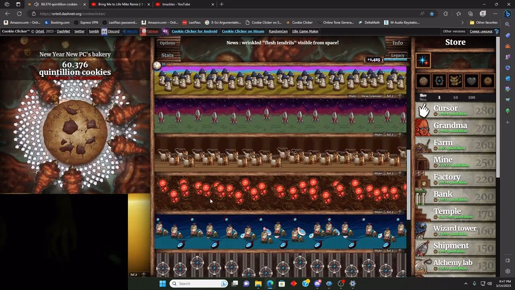Set bulk amount to 100
This screenshot has height=290, width=515.
click(x=472, y=97)
